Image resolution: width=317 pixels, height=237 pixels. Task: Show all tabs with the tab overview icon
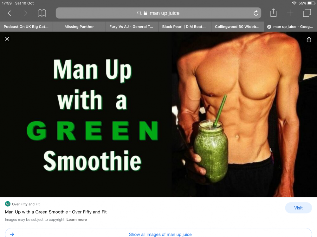click(x=307, y=13)
